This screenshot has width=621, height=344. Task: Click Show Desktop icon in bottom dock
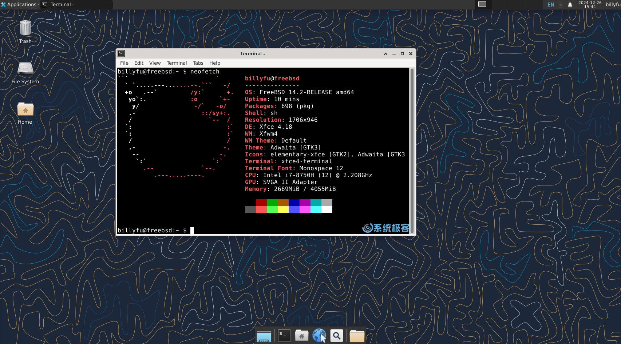point(264,336)
